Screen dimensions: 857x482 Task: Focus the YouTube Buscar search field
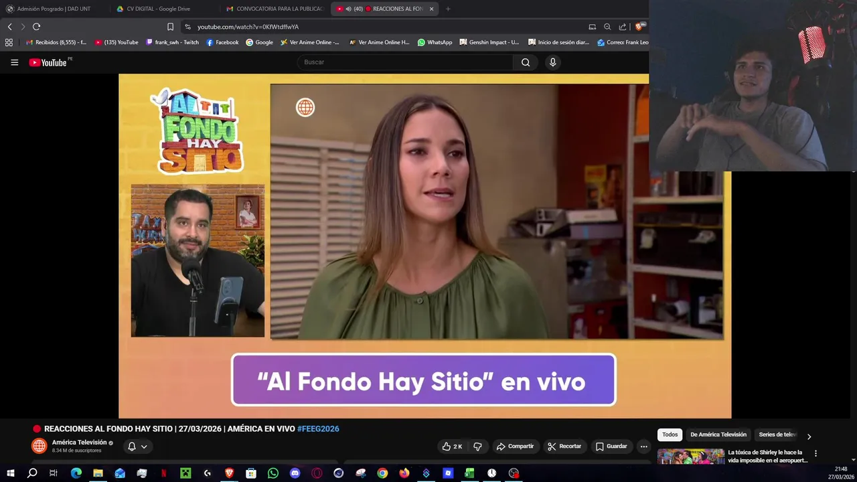click(406, 62)
